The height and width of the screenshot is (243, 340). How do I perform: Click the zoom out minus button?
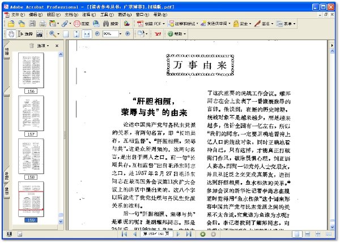(x=97, y=34)
